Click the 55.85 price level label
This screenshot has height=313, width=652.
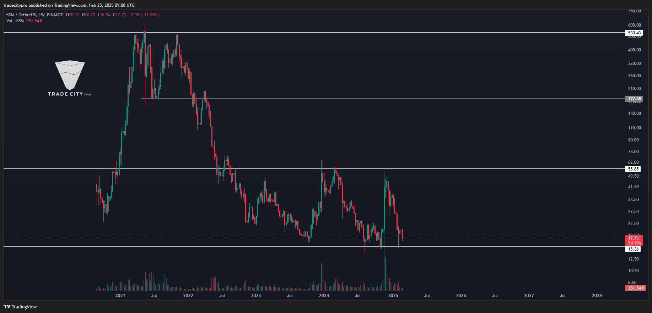633,169
